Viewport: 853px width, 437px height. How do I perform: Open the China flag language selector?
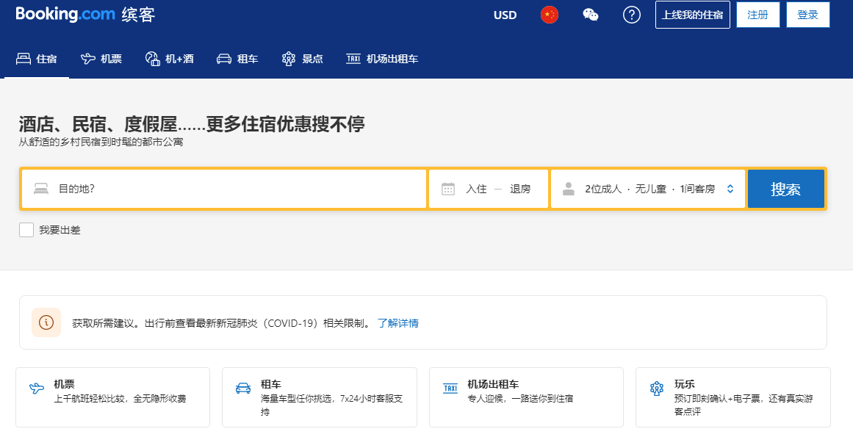click(550, 15)
